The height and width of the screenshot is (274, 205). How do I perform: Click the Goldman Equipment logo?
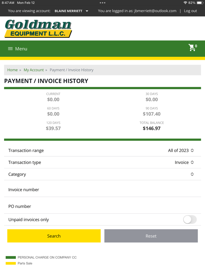(x=38, y=28)
